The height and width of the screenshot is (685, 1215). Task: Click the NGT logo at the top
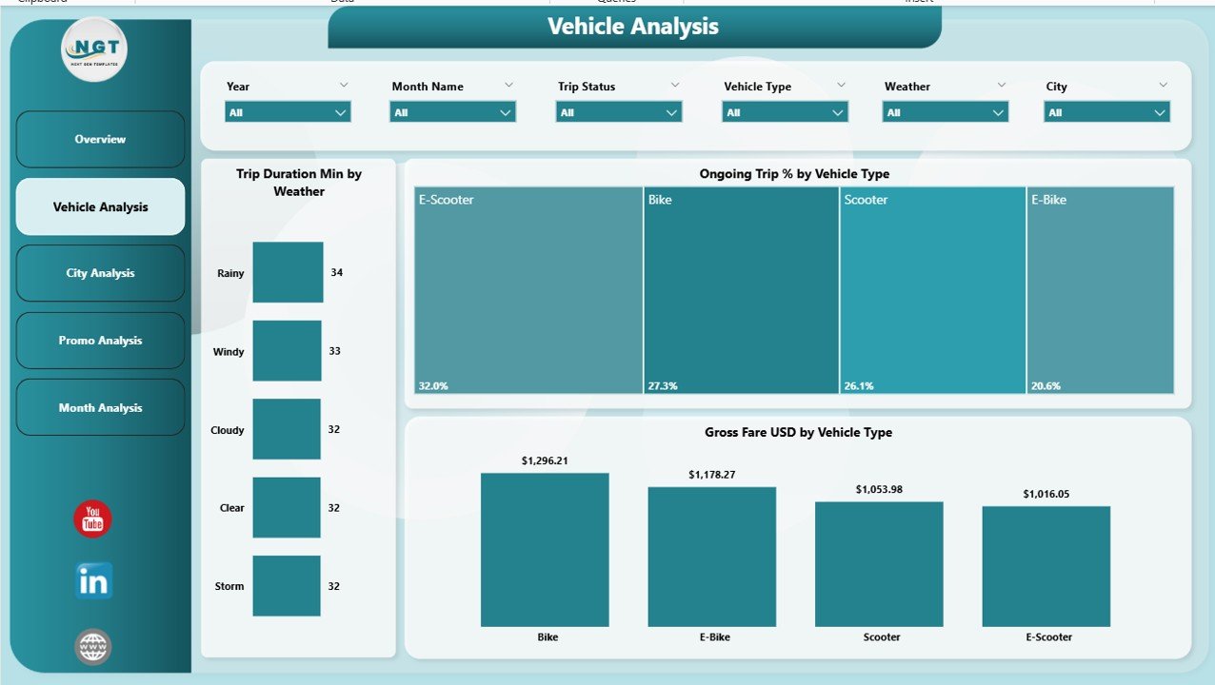click(x=93, y=49)
